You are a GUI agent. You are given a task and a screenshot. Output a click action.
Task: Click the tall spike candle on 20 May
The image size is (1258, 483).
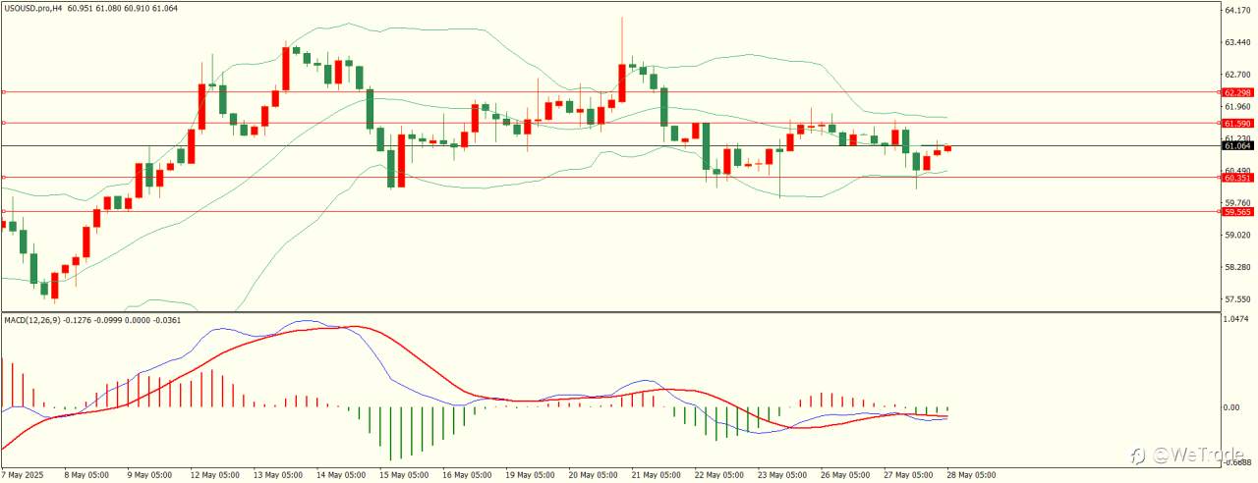click(x=622, y=59)
